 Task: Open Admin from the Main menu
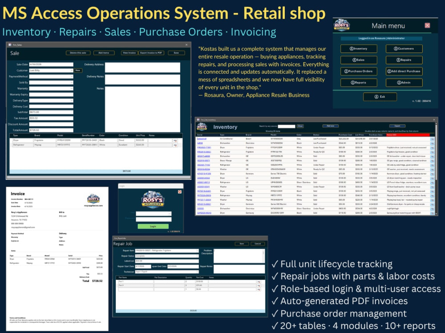point(404,83)
